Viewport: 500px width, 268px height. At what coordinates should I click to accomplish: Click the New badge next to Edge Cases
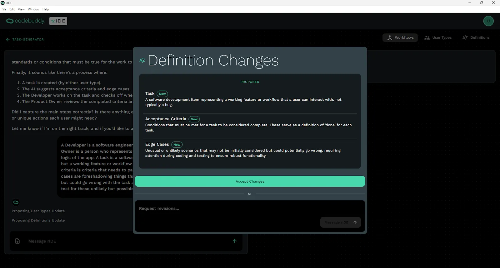(177, 145)
